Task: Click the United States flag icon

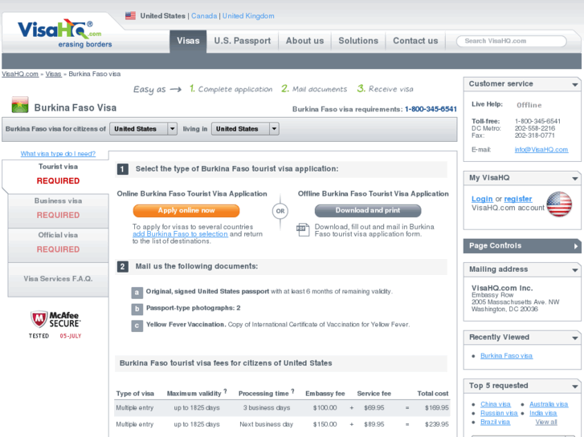Action: (x=130, y=15)
